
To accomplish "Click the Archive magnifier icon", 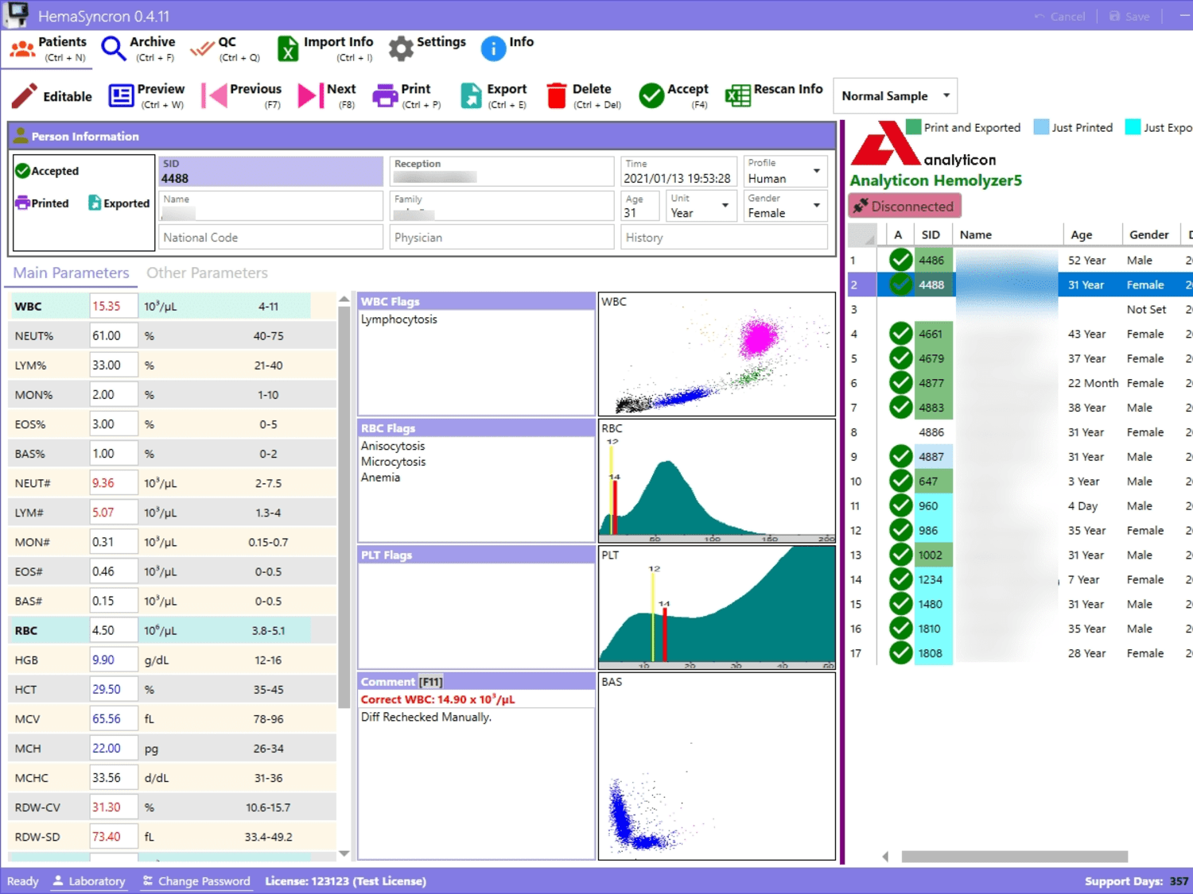I will (114, 49).
